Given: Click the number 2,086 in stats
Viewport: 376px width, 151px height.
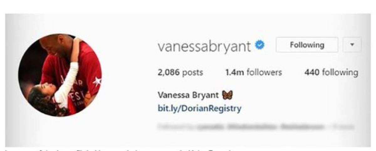Looking at the screenshot, I should (x=169, y=73).
